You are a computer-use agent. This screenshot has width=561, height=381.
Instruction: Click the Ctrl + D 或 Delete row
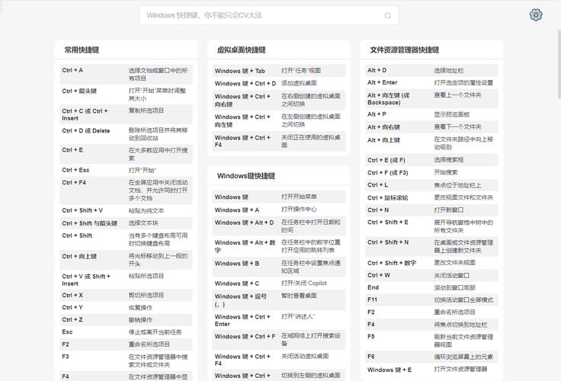point(126,134)
